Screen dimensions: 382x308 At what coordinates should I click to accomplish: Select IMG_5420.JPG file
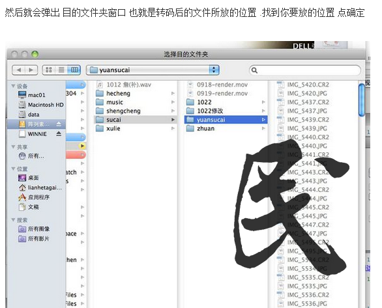pyautogui.click(x=302, y=93)
